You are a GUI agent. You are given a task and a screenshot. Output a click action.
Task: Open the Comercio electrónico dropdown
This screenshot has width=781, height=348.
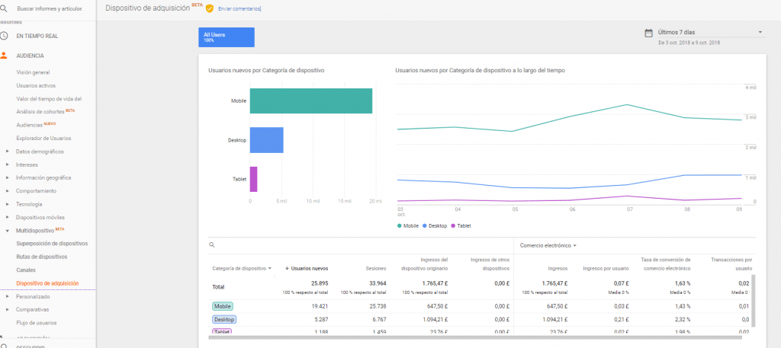548,245
